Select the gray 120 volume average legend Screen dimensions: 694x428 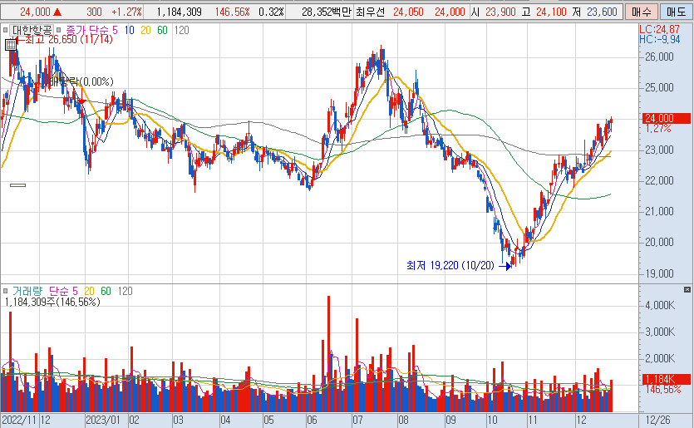126,291
